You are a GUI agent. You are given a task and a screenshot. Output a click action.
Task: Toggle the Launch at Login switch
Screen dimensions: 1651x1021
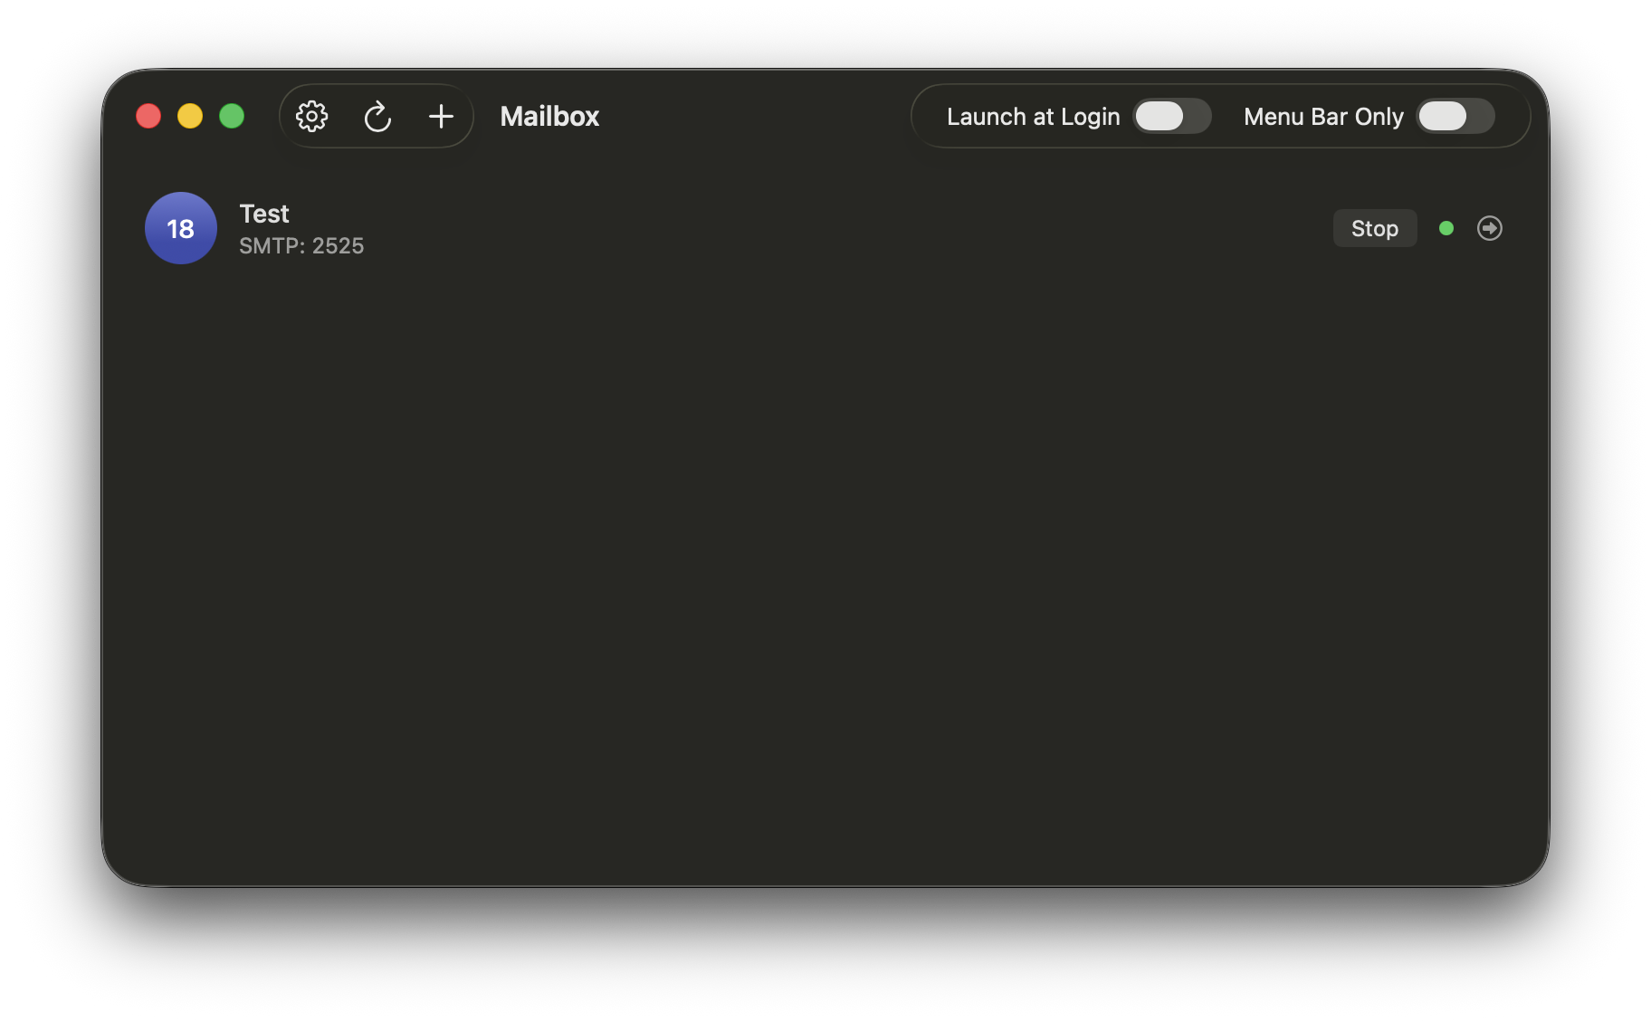[x=1171, y=117]
